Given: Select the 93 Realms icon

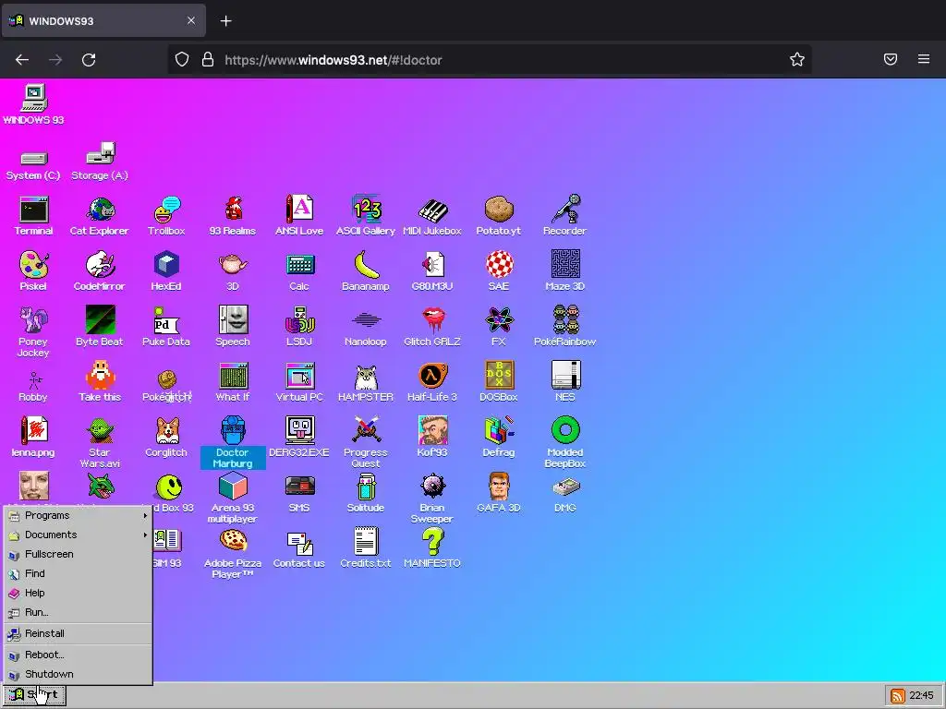Looking at the screenshot, I should pos(233,216).
